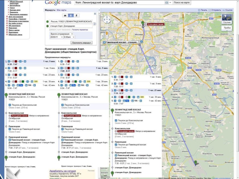Select the driving (car) travel mode icon
Image resolution: width=239 pixels, height=179 pixels.
(x=65, y=15)
